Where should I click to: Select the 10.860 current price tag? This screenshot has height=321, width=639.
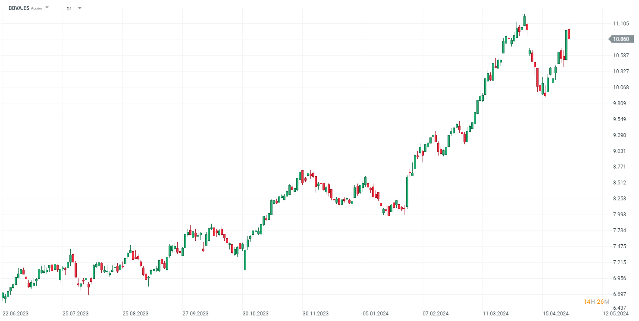point(621,39)
